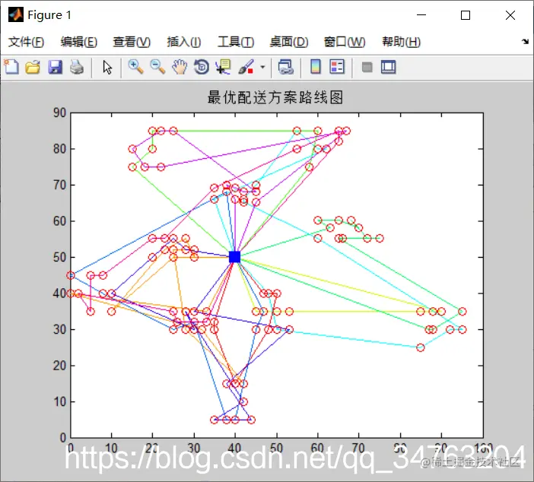Click the y-axis label 90
This screenshot has height=482, width=534.
point(59,113)
